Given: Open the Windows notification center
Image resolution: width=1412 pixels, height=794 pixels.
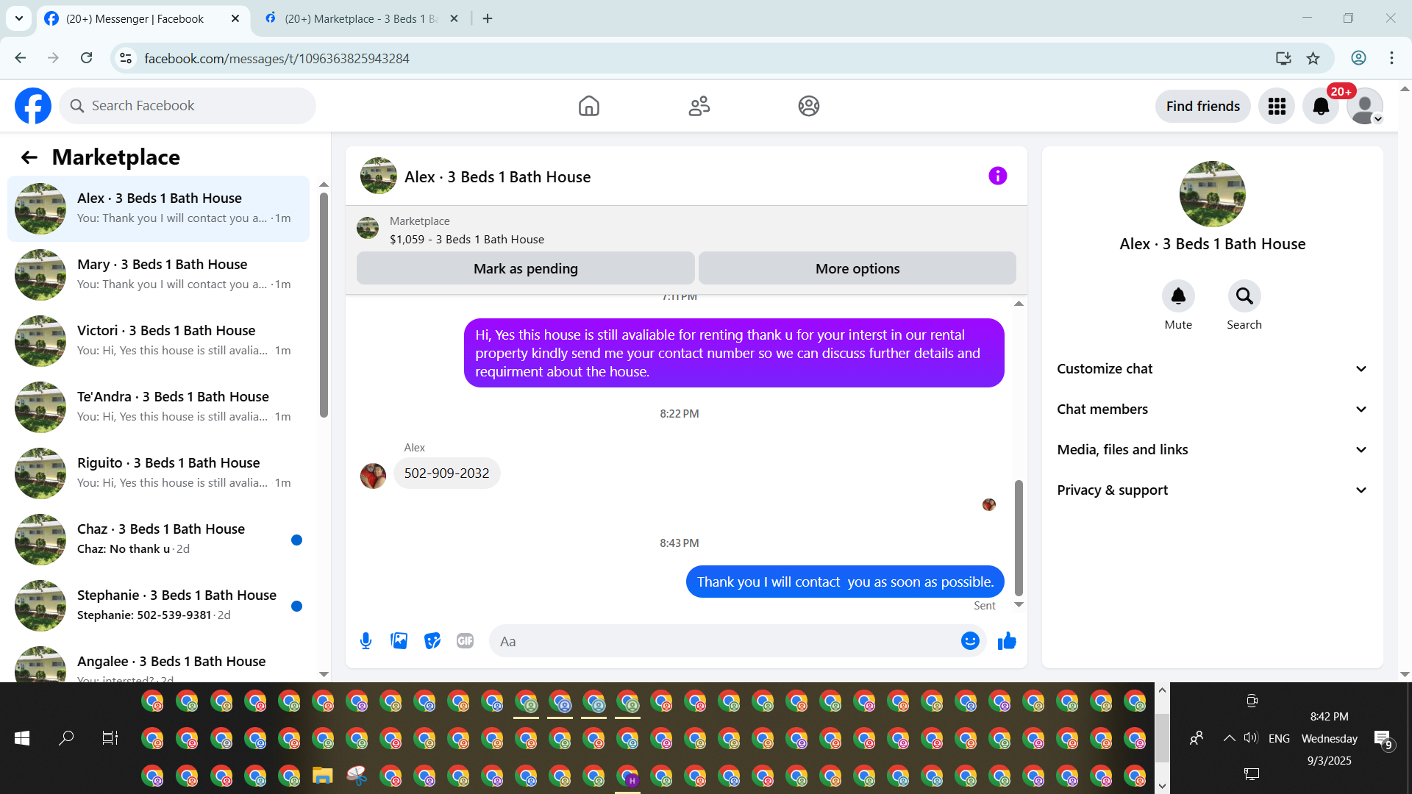Looking at the screenshot, I should pyautogui.click(x=1383, y=740).
